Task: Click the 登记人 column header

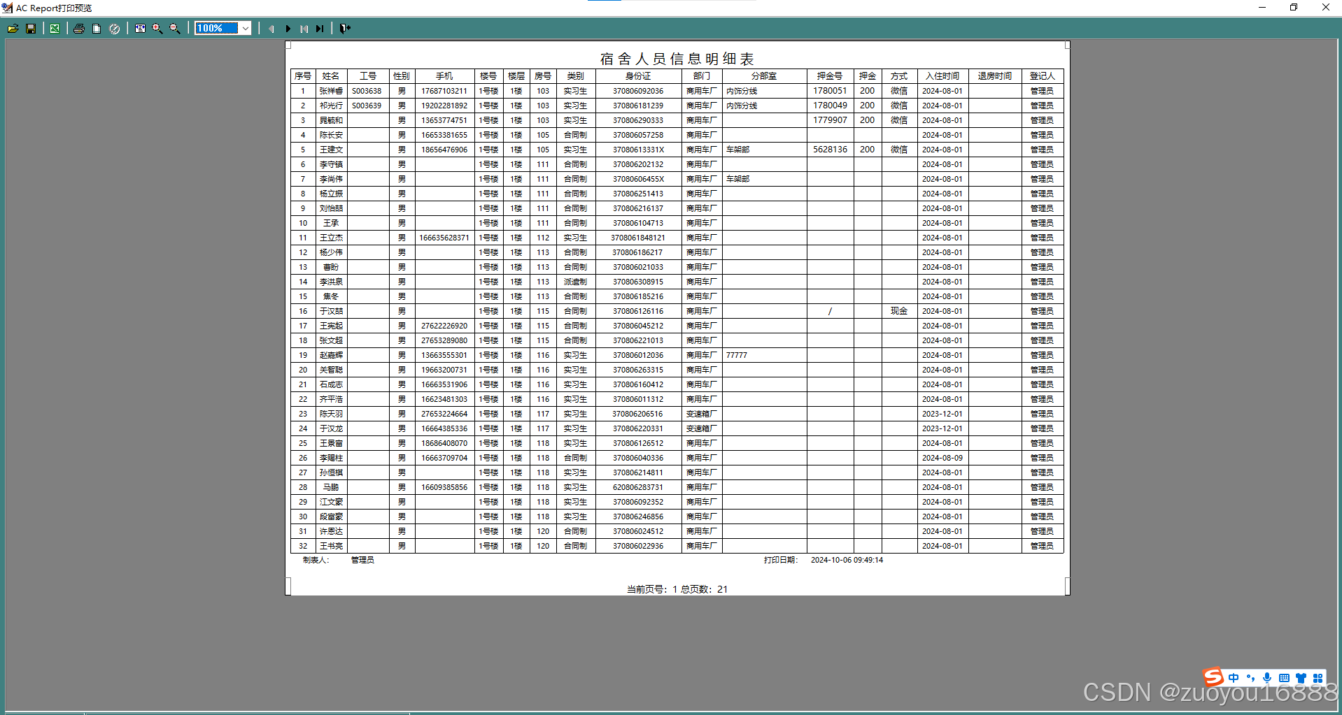Action: pyautogui.click(x=1042, y=76)
